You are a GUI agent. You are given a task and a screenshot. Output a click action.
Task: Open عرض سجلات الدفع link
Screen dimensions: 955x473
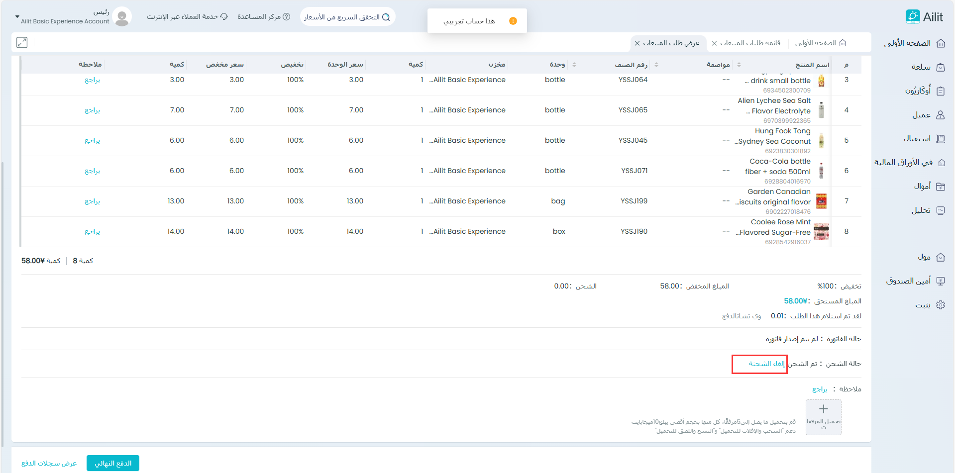coord(49,463)
